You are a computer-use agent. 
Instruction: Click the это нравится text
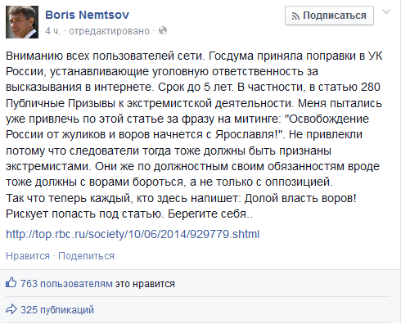point(145,284)
